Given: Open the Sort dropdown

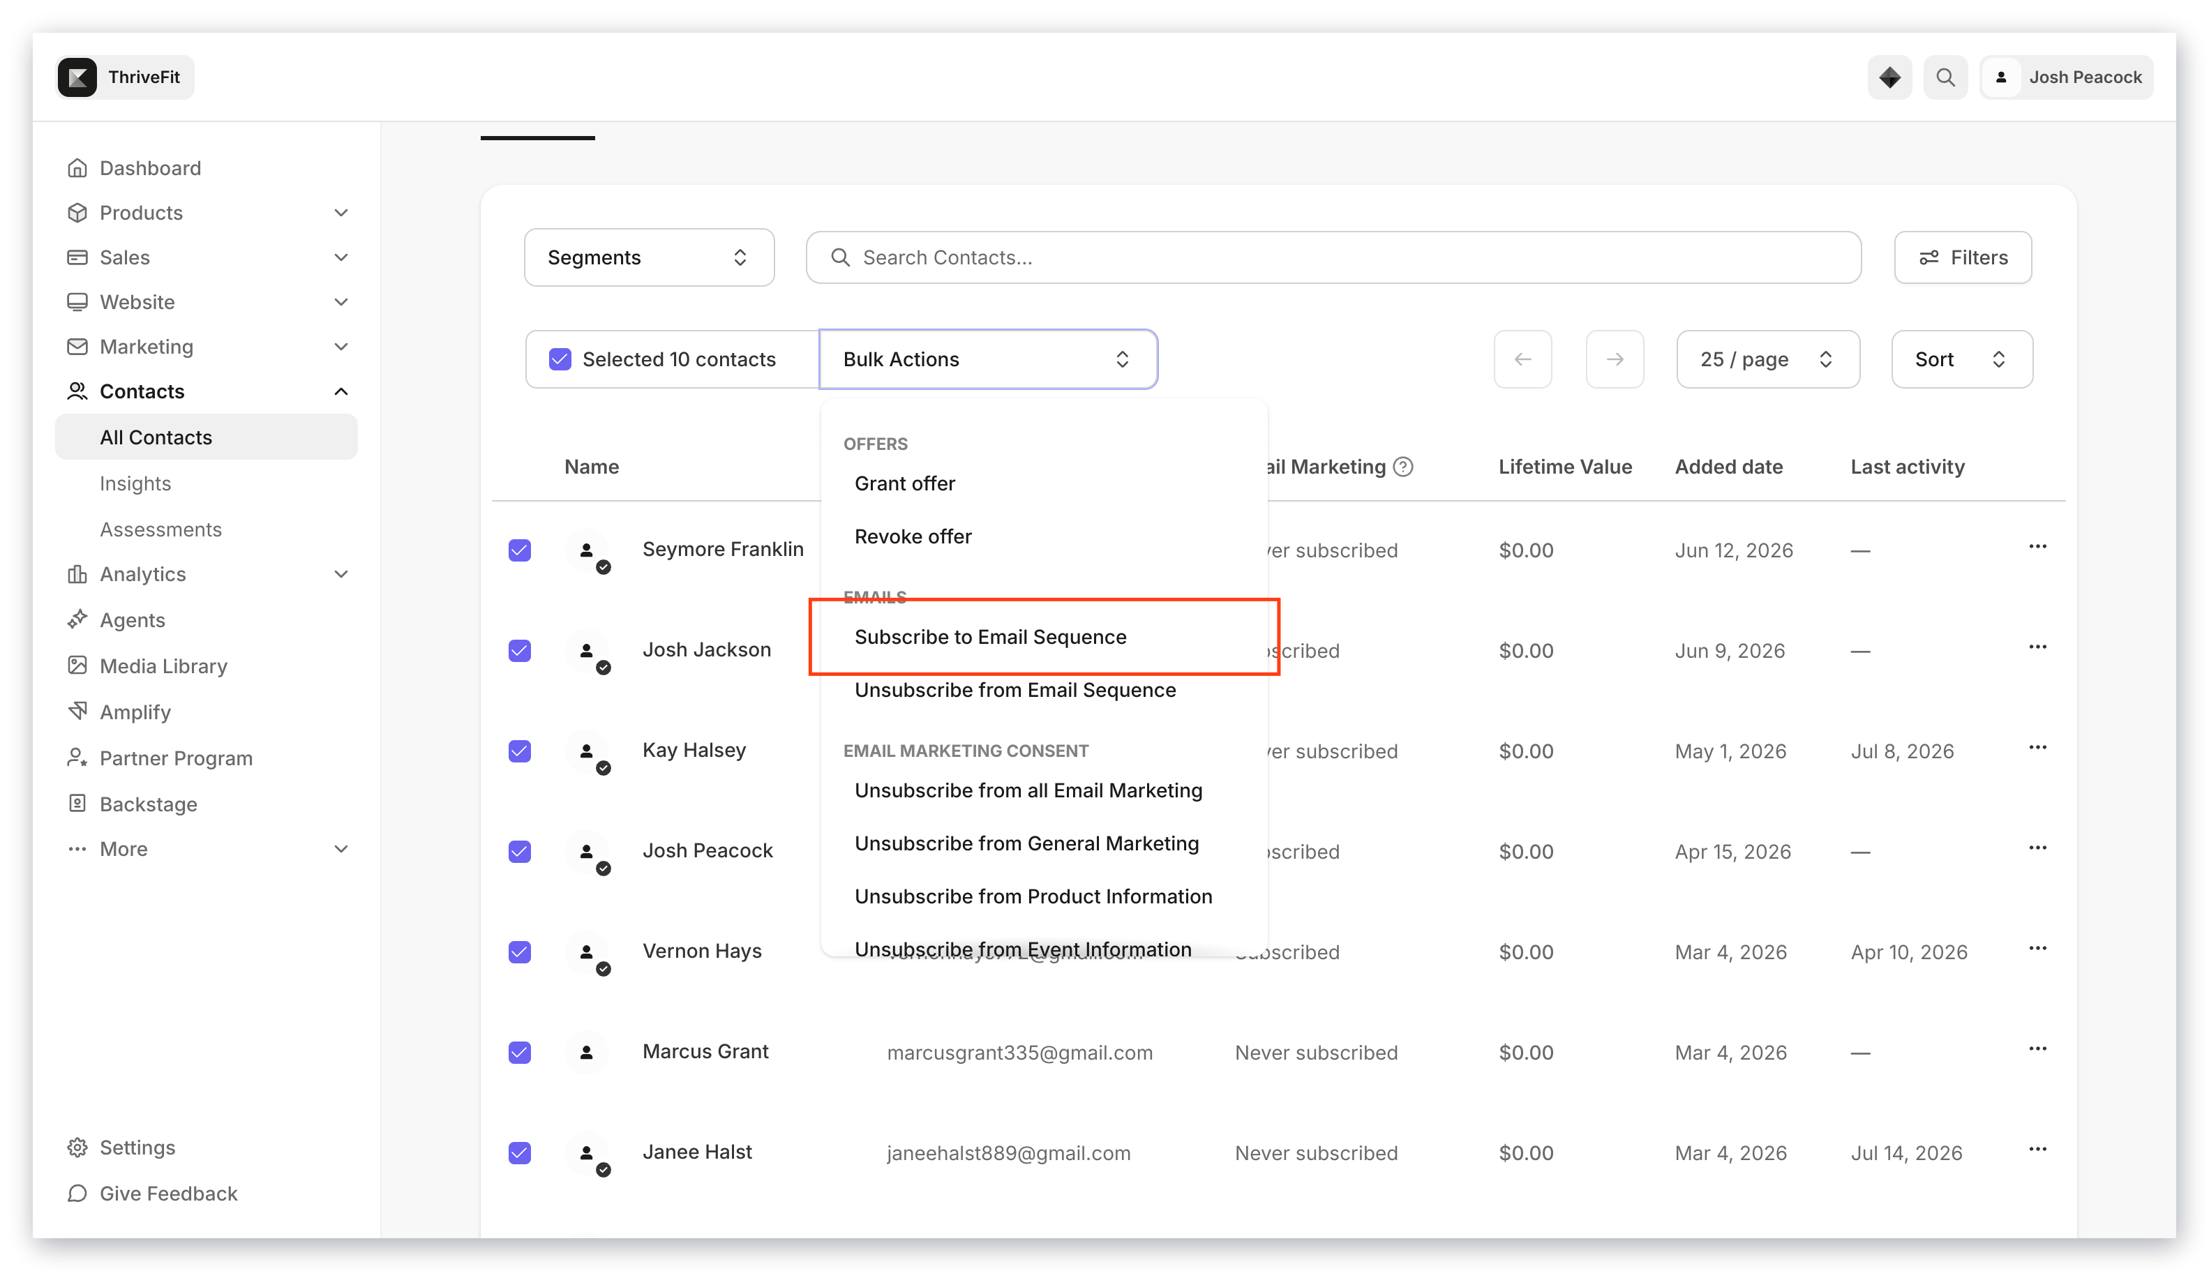Looking at the screenshot, I should pos(1961,359).
